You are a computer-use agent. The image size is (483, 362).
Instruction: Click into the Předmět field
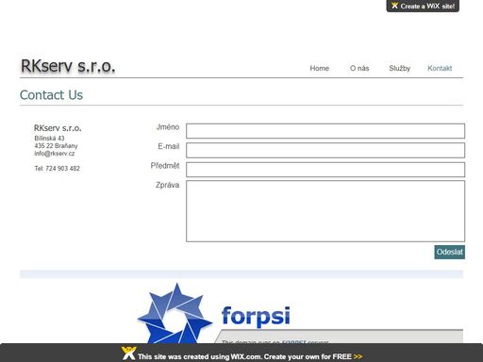click(x=325, y=170)
